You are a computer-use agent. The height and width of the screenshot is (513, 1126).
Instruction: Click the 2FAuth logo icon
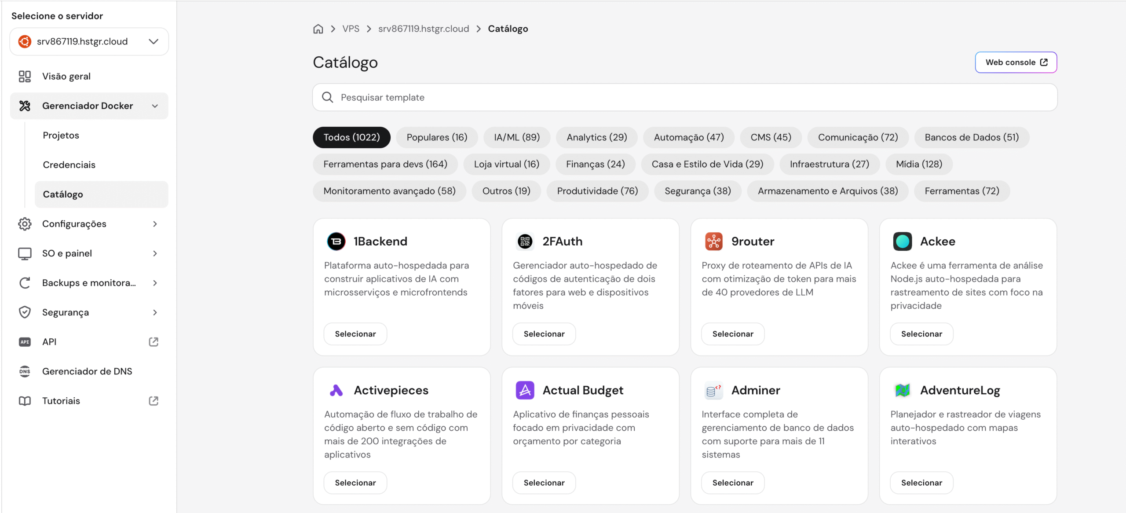click(x=525, y=241)
